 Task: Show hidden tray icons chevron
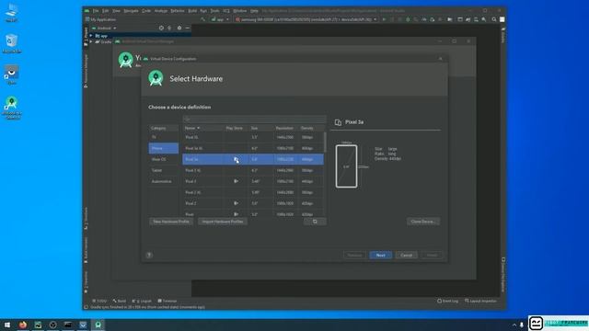pyautogui.click(x=514, y=325)
